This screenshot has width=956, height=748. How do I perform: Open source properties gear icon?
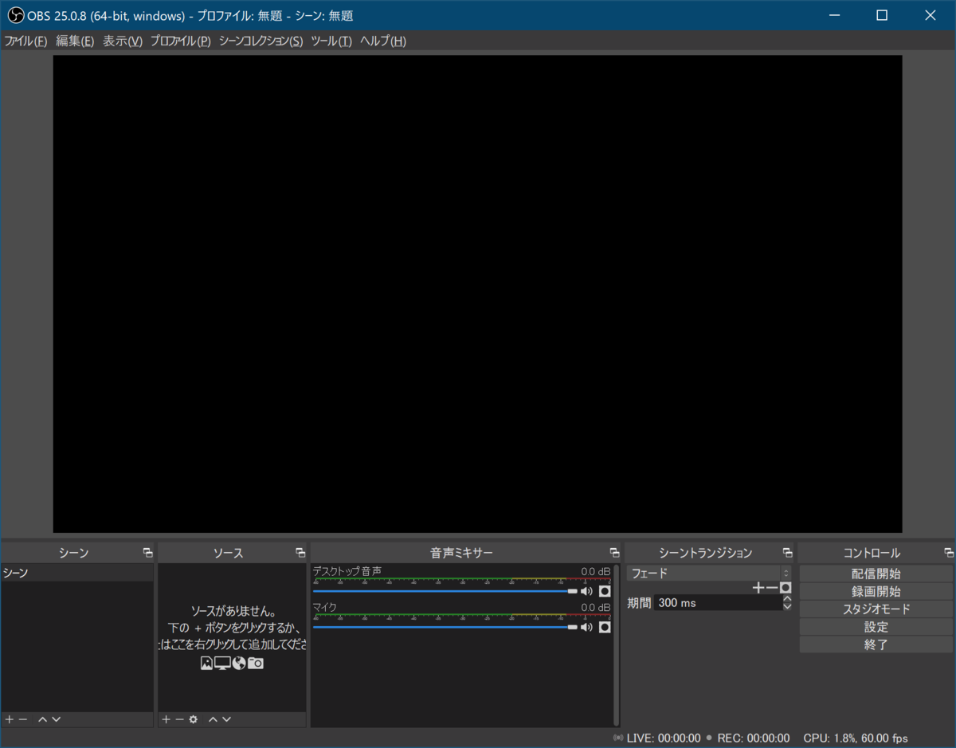tap(193, 719)
